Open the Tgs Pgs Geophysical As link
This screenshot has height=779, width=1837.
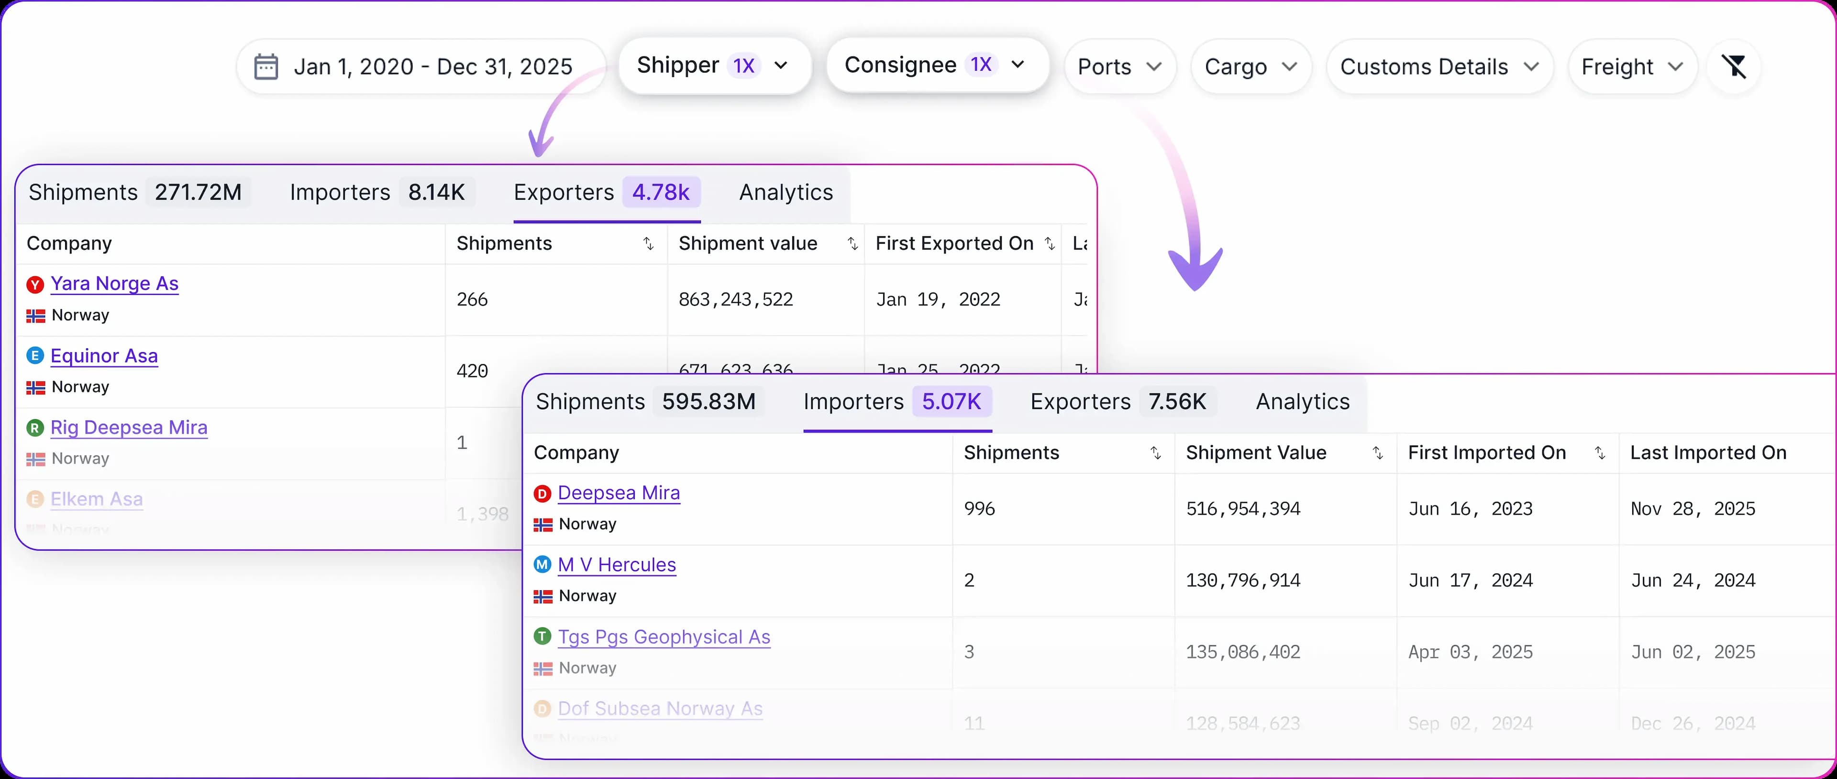[664, 637]
